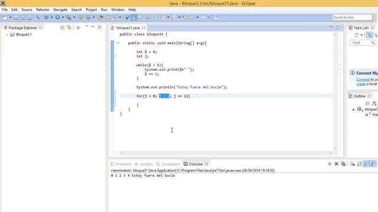Open the Source menu
Screen dimensions: 378x212
click(x=27, y=9)
